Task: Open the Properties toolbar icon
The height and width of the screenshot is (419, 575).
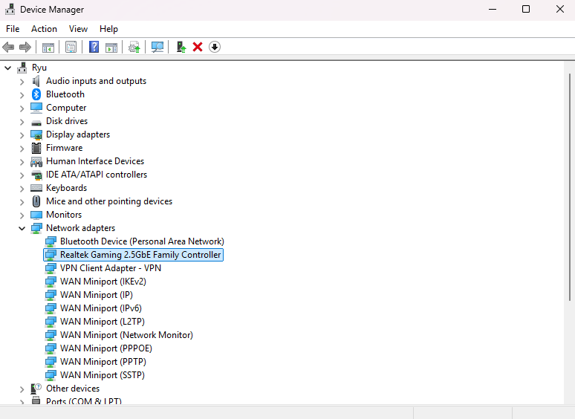Action: click(71, 47)
